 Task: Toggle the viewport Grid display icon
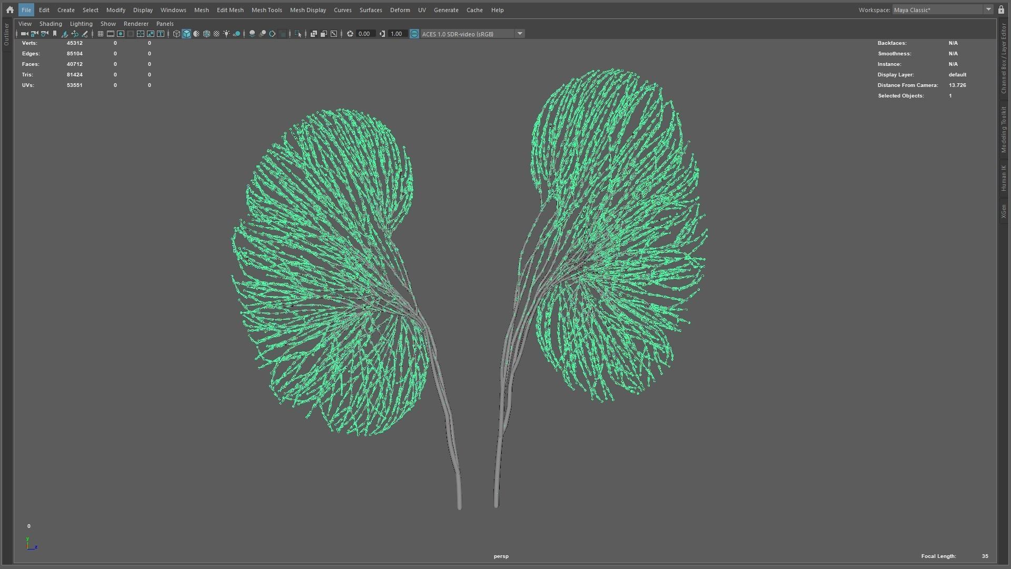[x=101, y=34]
